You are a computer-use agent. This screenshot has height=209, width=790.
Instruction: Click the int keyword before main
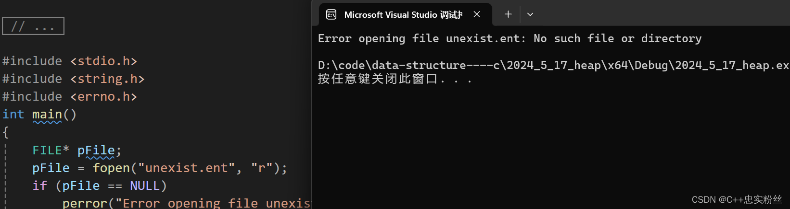click(13, 115)
